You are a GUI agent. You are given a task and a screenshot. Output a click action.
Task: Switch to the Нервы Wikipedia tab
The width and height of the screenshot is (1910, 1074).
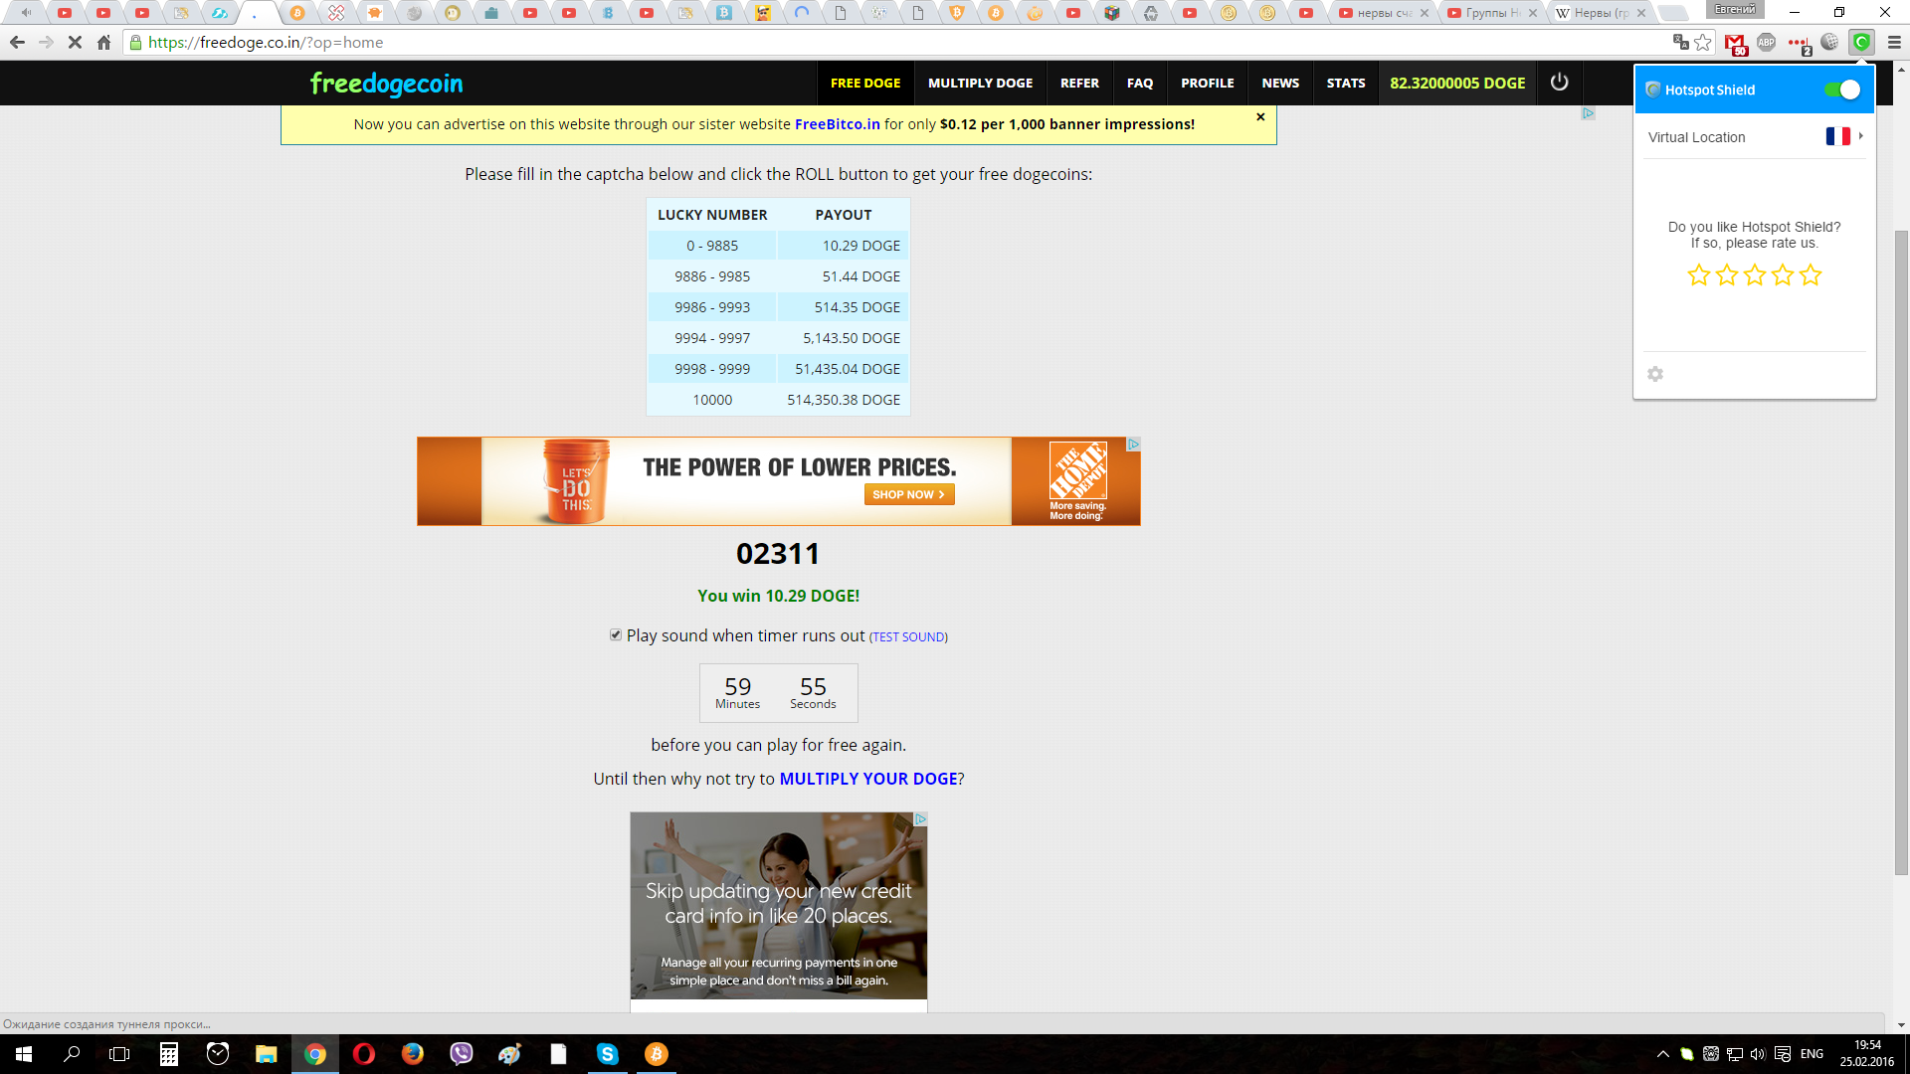click(1600, 13)
